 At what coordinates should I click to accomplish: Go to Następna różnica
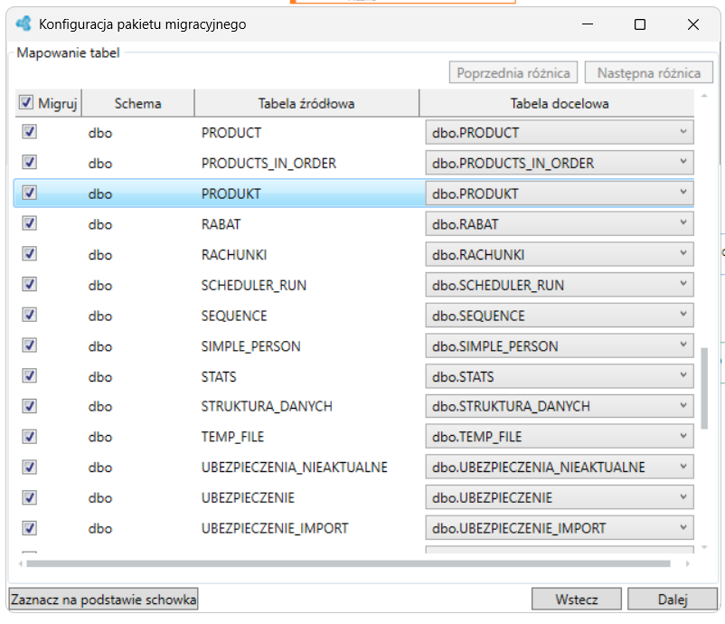[649, 72]
